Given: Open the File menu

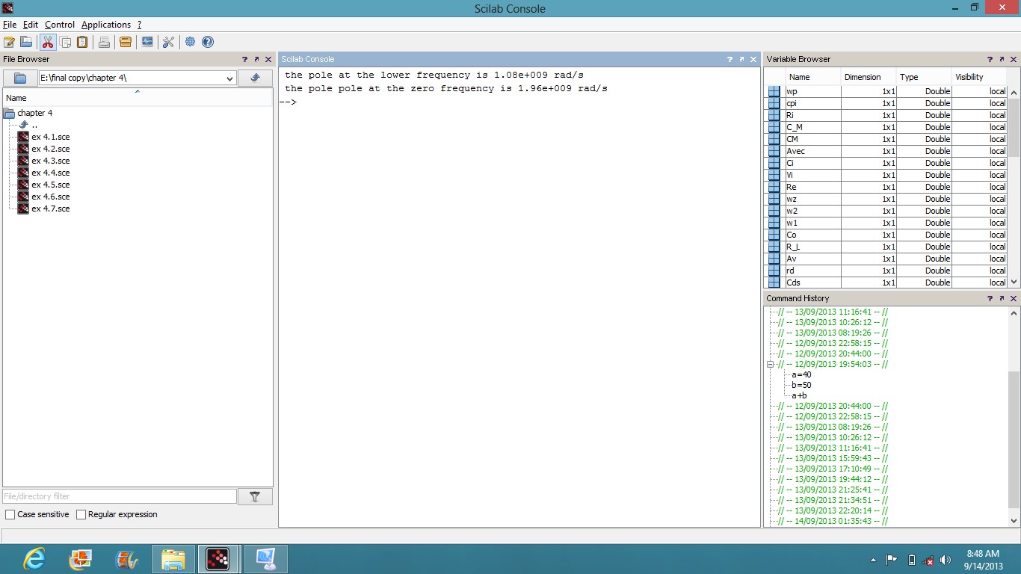Looking at the screenshot, I should pyautogui.click(x=10, y=25).
